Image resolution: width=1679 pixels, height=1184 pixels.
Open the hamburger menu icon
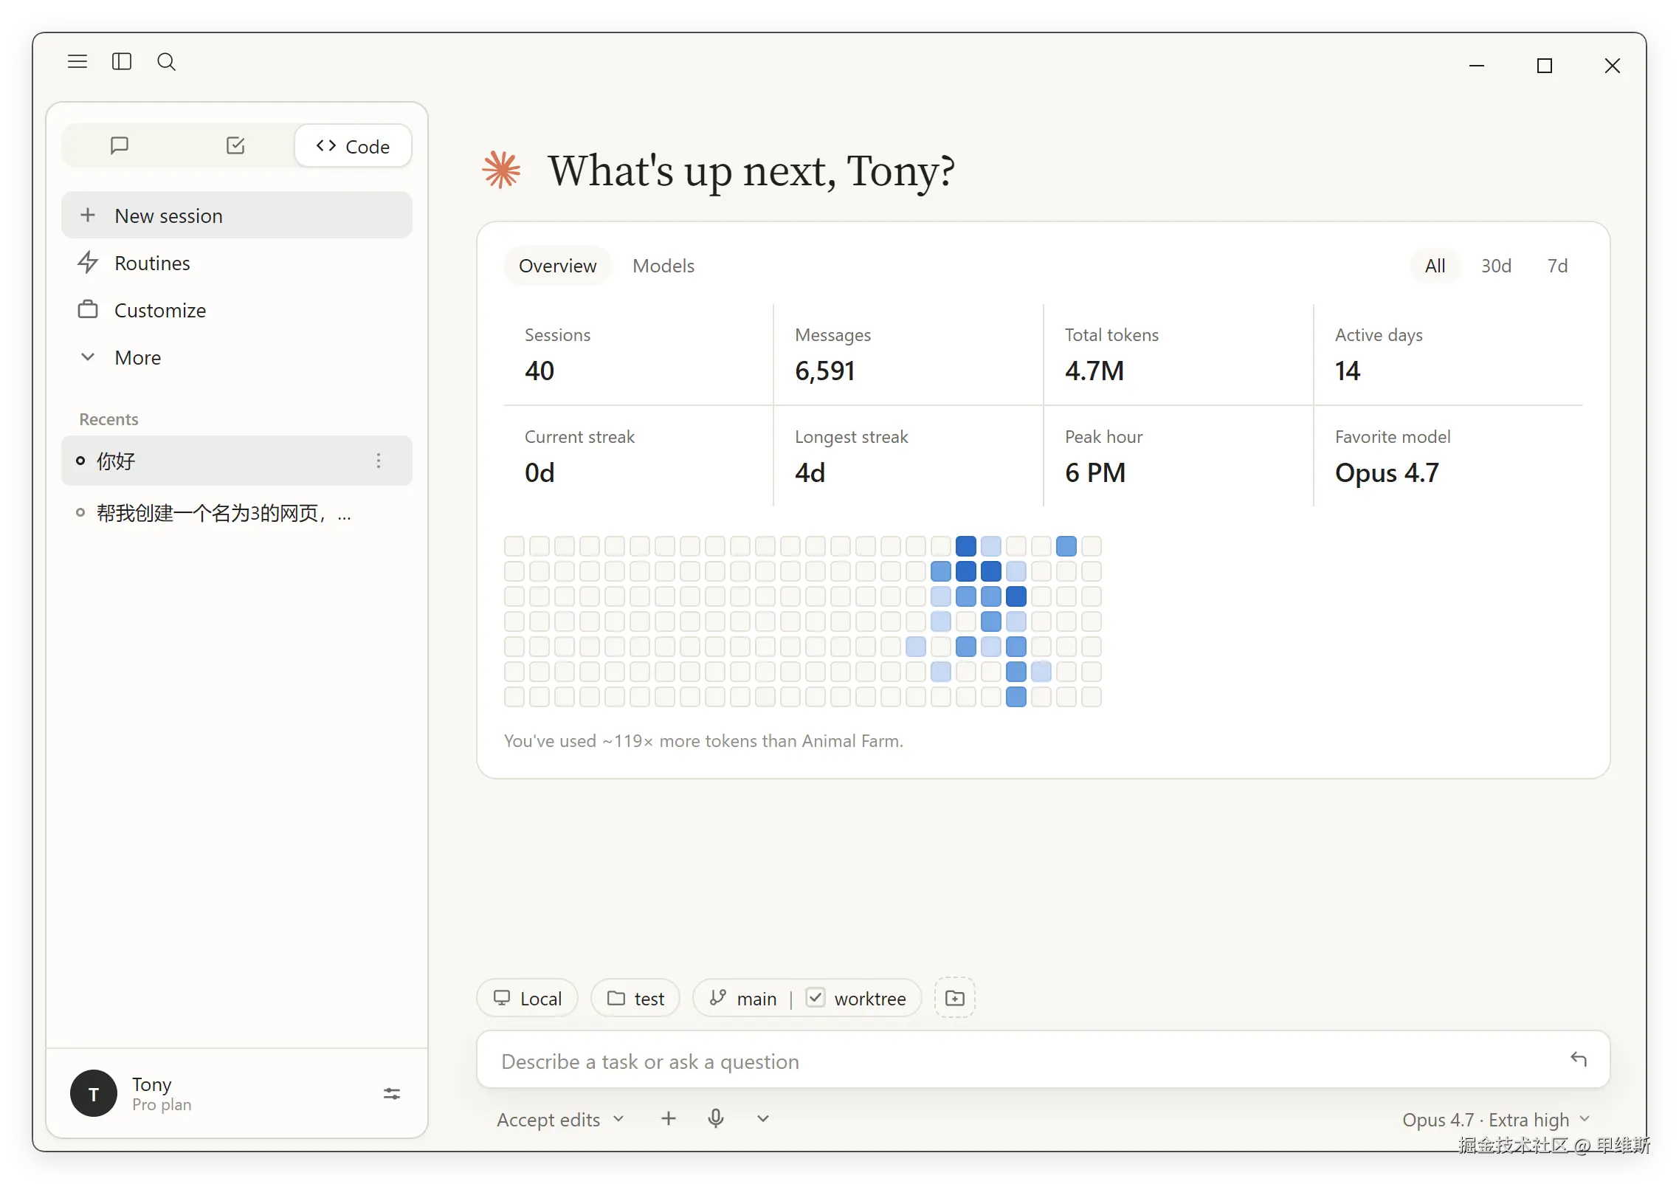77,61
